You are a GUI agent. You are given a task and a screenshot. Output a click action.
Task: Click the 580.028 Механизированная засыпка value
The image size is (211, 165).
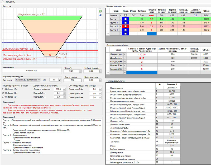(172, 101)
